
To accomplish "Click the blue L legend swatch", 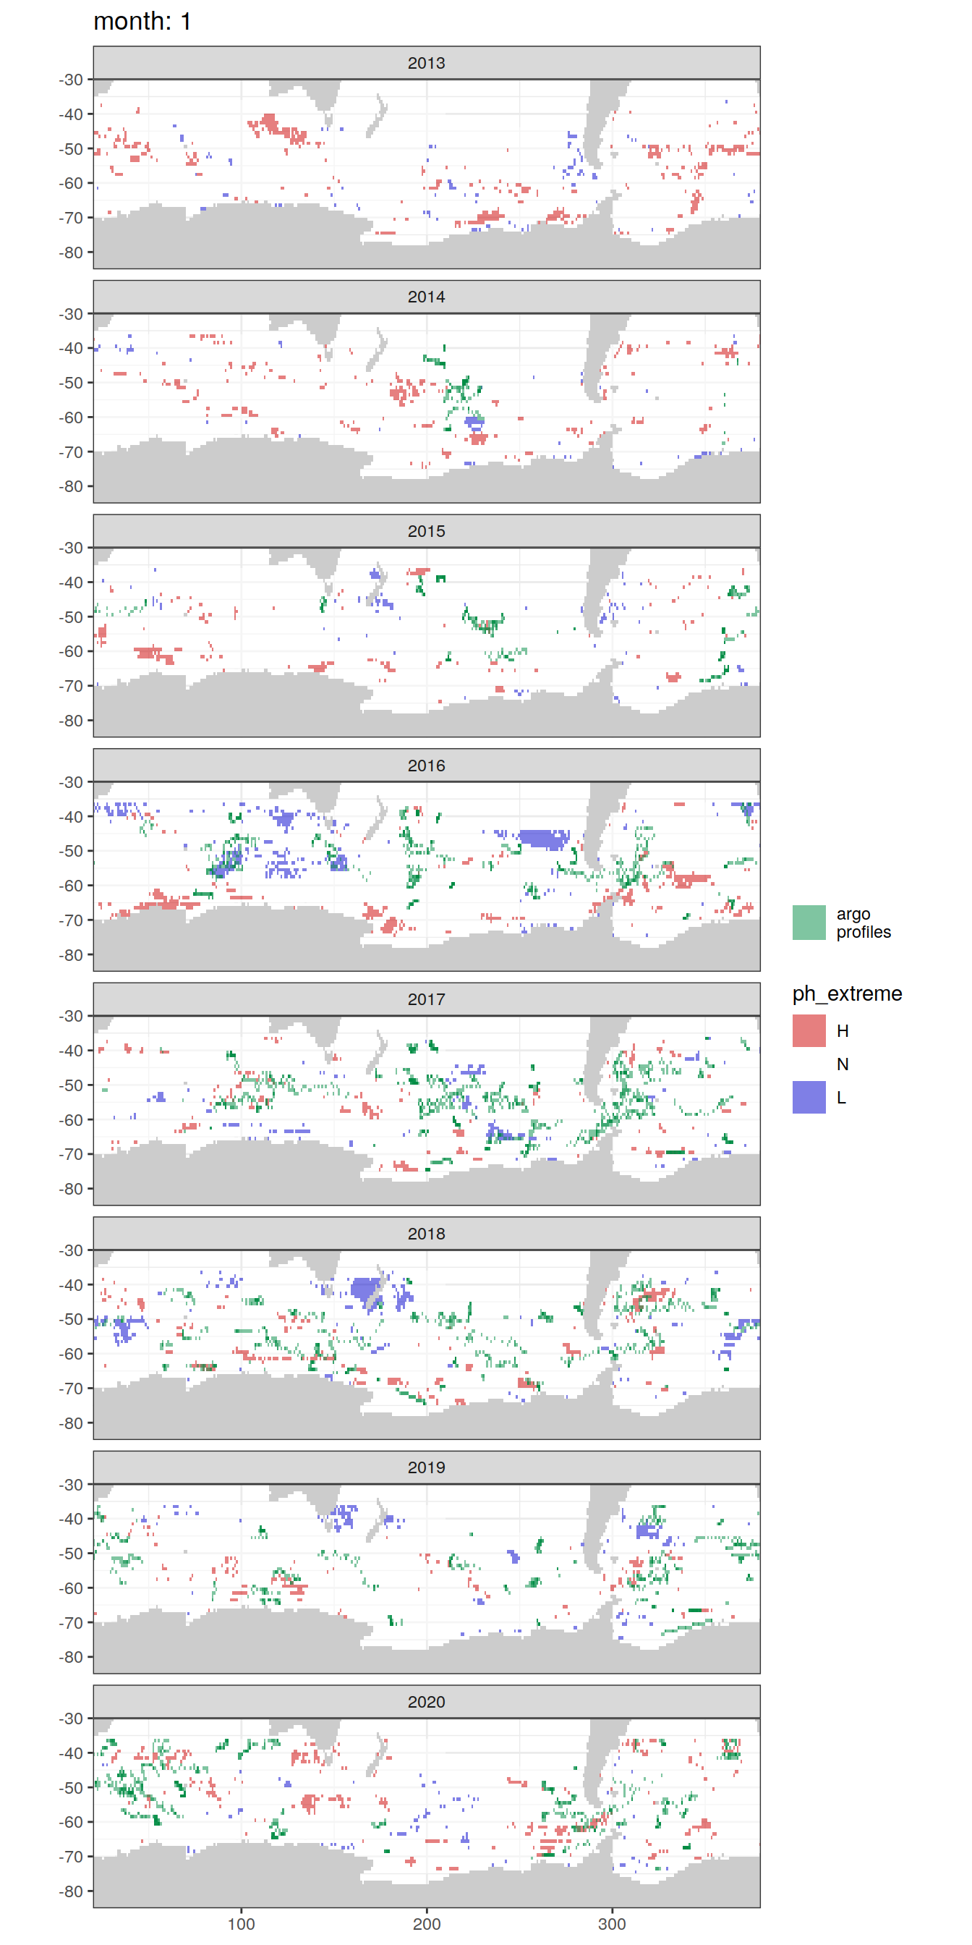I will click(809, 1097).
